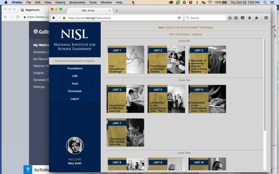Select Executive Development Program in sidebar

tap(75, 61)
